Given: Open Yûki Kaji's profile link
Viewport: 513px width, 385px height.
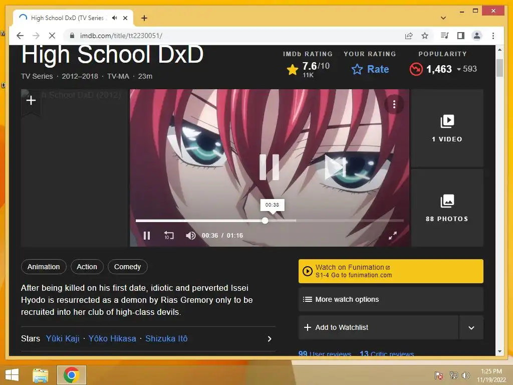Looking at the screenshot, I should [x=63, y=338].
